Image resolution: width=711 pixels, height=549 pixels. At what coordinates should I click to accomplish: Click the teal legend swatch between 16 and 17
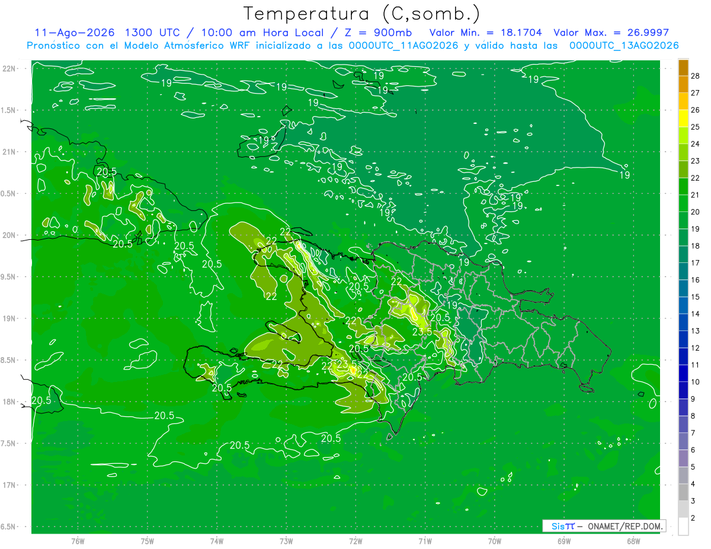point(683,271)
